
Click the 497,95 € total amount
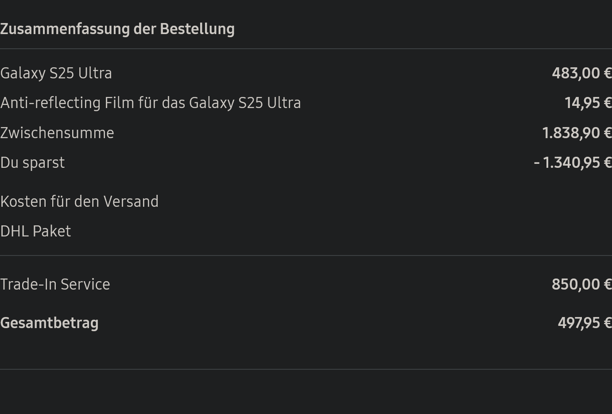[585, 323]
